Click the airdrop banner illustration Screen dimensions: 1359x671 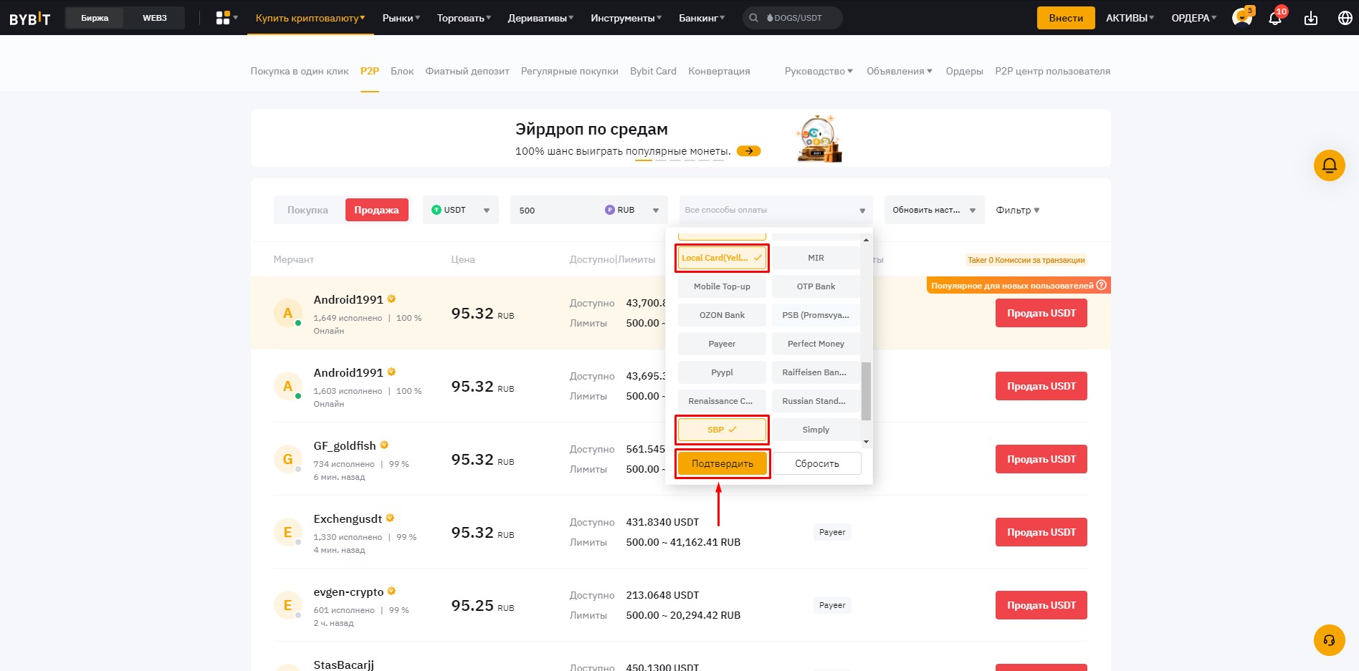819,138
